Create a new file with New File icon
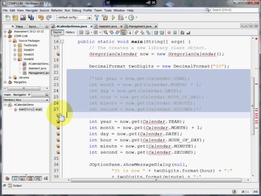Viewport: 261px width, 196px height. pos(7,17)
